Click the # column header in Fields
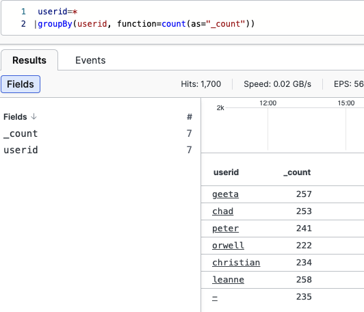The image size is (364, 312). (x=190, y=116)
